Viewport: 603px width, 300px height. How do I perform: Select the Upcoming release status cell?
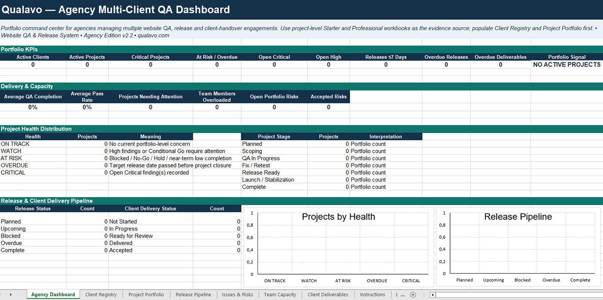pyautogui.click(x=33, y=229)
